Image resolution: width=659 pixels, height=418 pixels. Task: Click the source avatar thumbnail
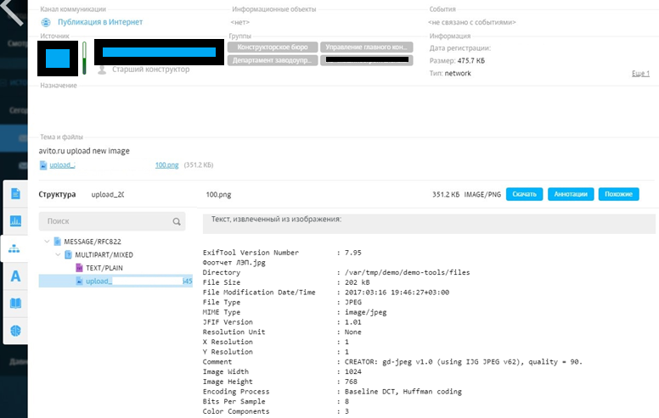(x=58, y=59)
